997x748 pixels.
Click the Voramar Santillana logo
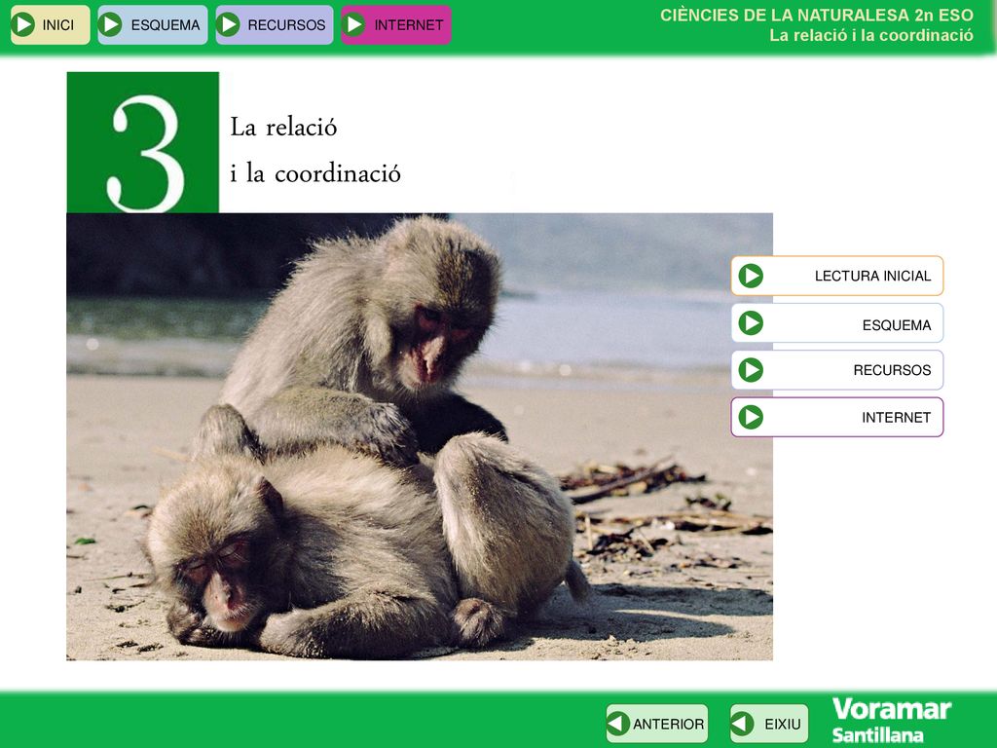pos(892,720)
